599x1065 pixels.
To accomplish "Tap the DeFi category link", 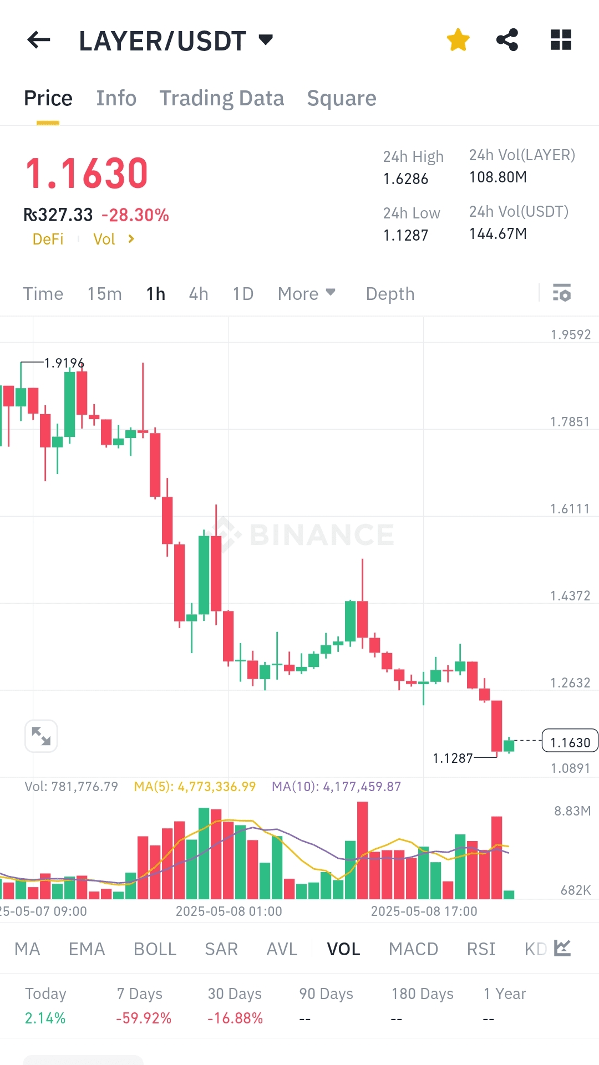I will [48, 239].
